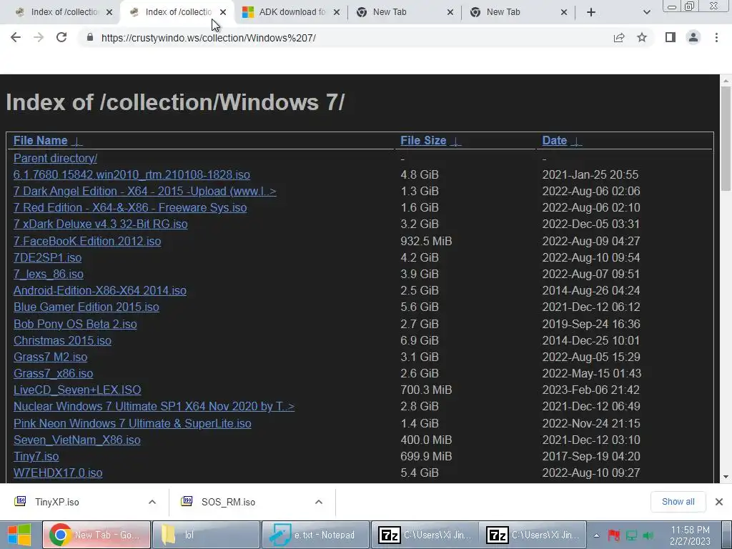Sort listing by Date header
This screenshot has width=732, height=549.
click(554, 141)
